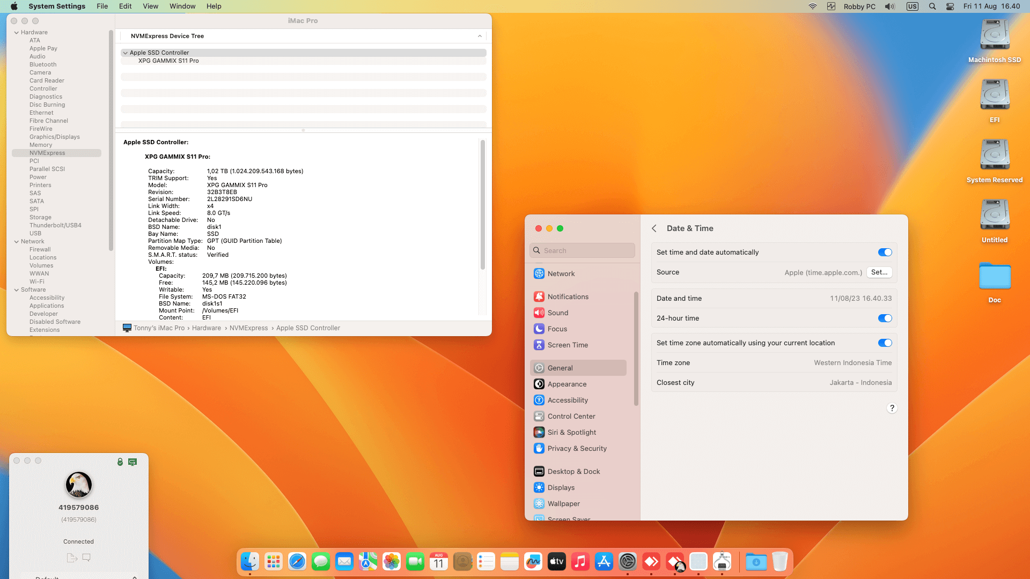The height and width of the screenshot is (579, 1030).
Task: Select Storage in the Hardware list
Action: (40, 218)
